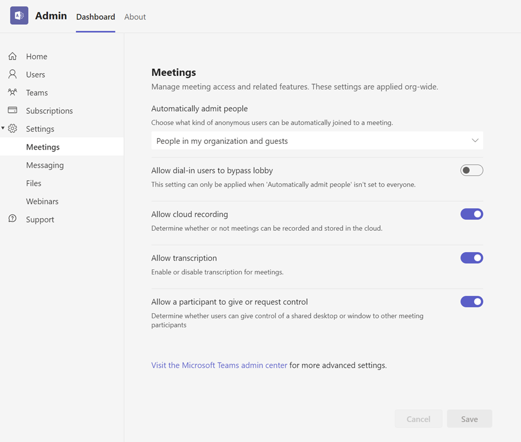521x442 pixels.
Task: Open the Microsoft Teams admin center link
Action: tap(219, 365)
